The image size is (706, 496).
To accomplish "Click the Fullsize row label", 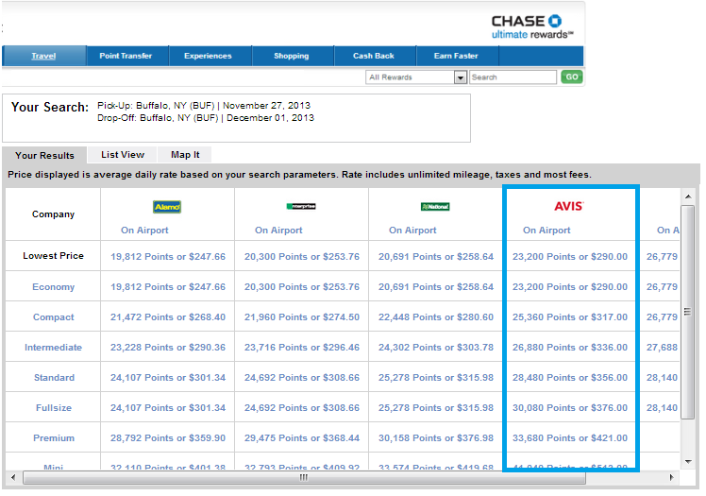I will (x=54, y=408).
